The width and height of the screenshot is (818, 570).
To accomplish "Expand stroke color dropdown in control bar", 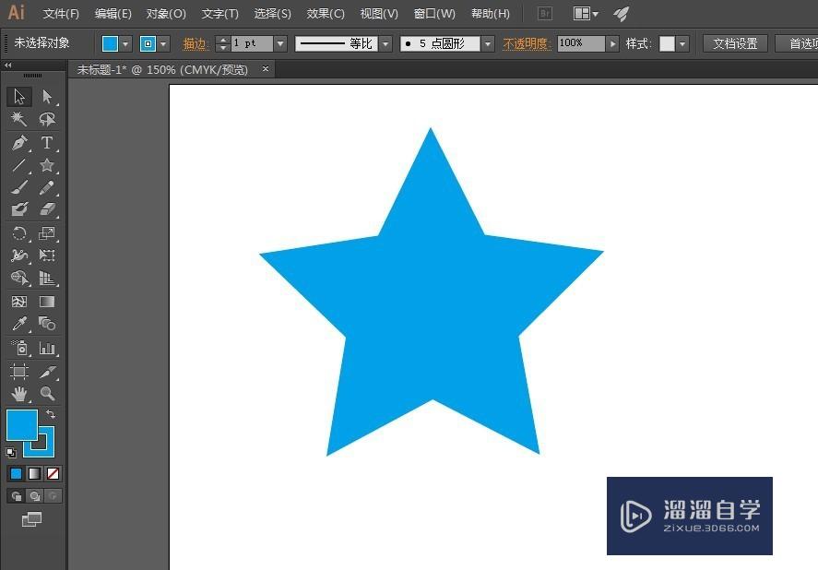I will [x=163, y=44].
